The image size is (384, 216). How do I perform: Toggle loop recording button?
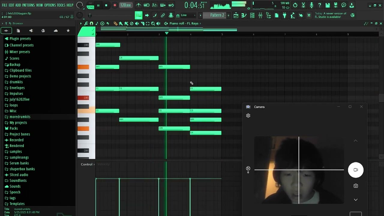[x=171, y=5]
